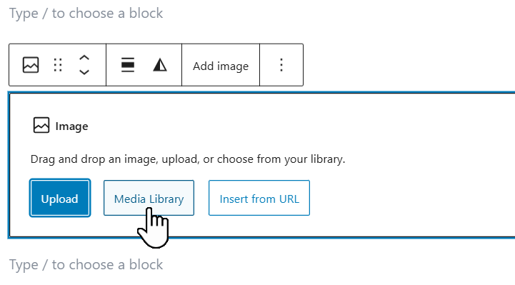
Task: Apply duotone filter triangle icon
Action: 160,65
